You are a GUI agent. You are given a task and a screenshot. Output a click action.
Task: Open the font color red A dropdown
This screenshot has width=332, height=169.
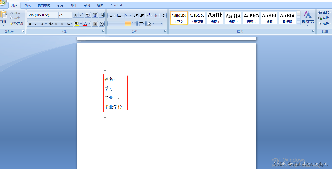pos(89,24)
